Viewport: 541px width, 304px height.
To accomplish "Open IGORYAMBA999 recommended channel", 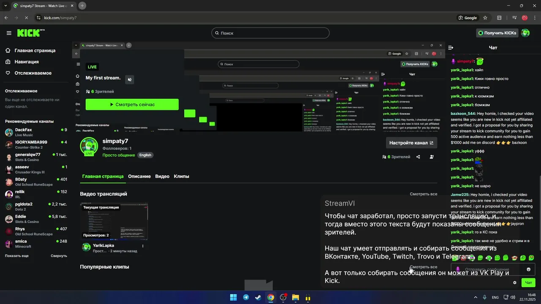I will (x=36, y=144).
